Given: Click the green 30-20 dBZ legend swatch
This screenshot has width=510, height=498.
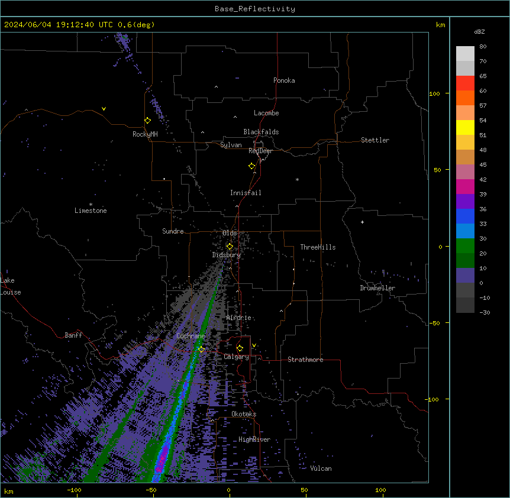Looking at the screenshot, I should 465,246.
